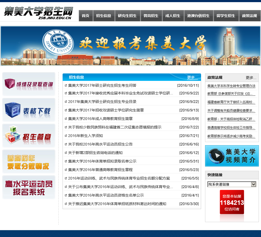
Task: Click the date [2016/3/30] in the news list
Action: (189, 204)
